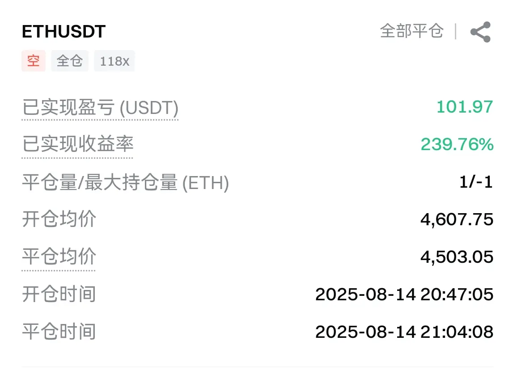Show tooltip for 已实现盈亏 (USDT) label

pos(100,108)
